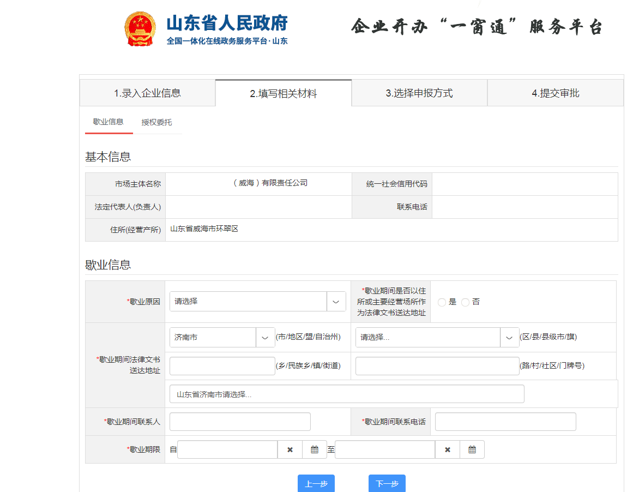The image size is (633, 492).
Task: Focus the 歇业期间联系人 input field
Action: pos(240,422)
